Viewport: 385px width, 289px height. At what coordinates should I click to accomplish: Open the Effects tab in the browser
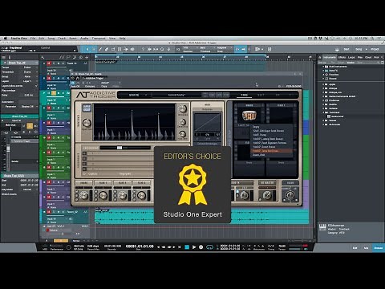342,57
